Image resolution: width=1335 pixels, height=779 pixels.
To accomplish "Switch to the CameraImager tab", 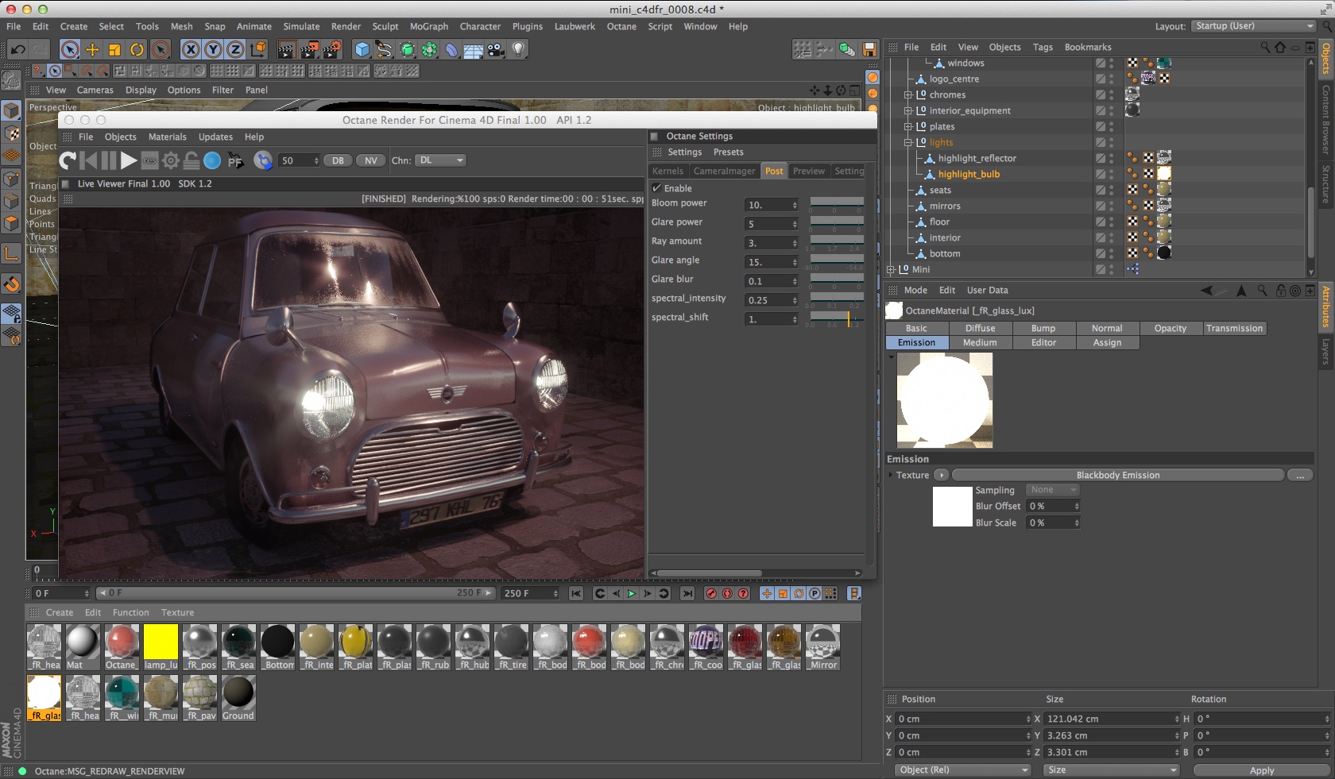I will click(x=724, y=171).
